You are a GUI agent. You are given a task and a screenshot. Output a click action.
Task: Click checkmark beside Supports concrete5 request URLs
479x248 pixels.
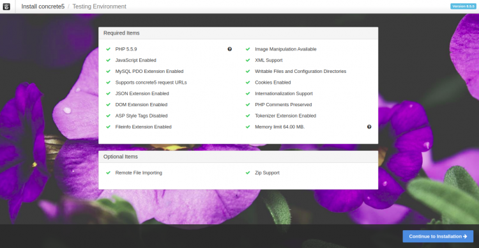pyautogui.click(x=108, y=82)
